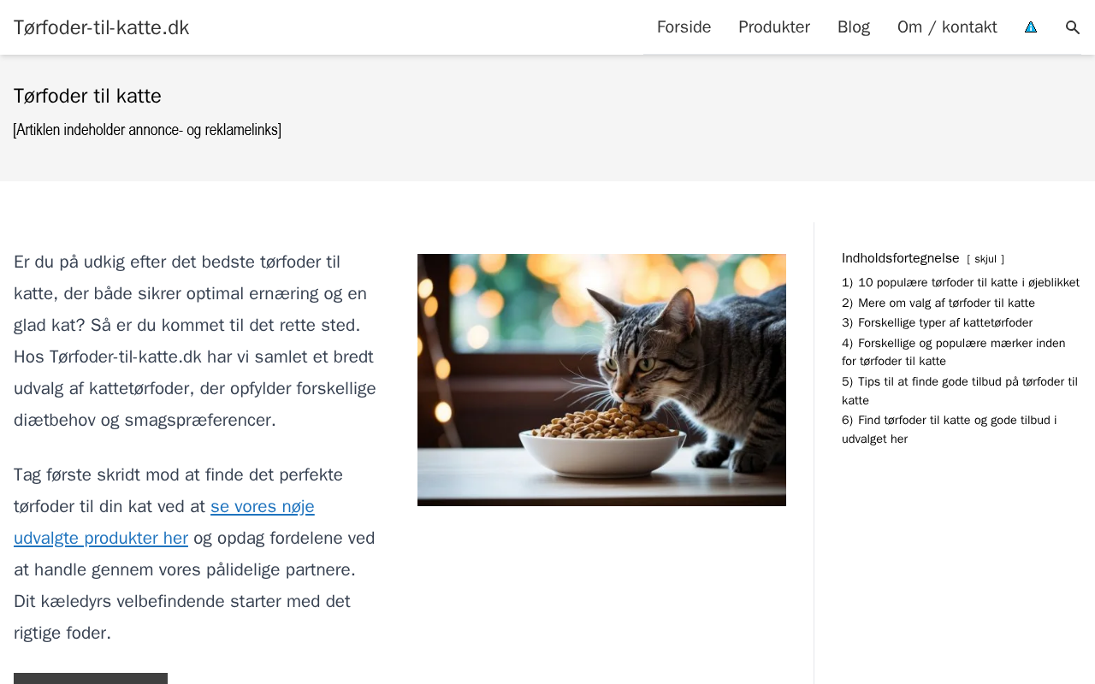Jump to '10 populære tørfoder til katte i øjeblikket'
The image size is (1095, 684).
click(968, 283)
